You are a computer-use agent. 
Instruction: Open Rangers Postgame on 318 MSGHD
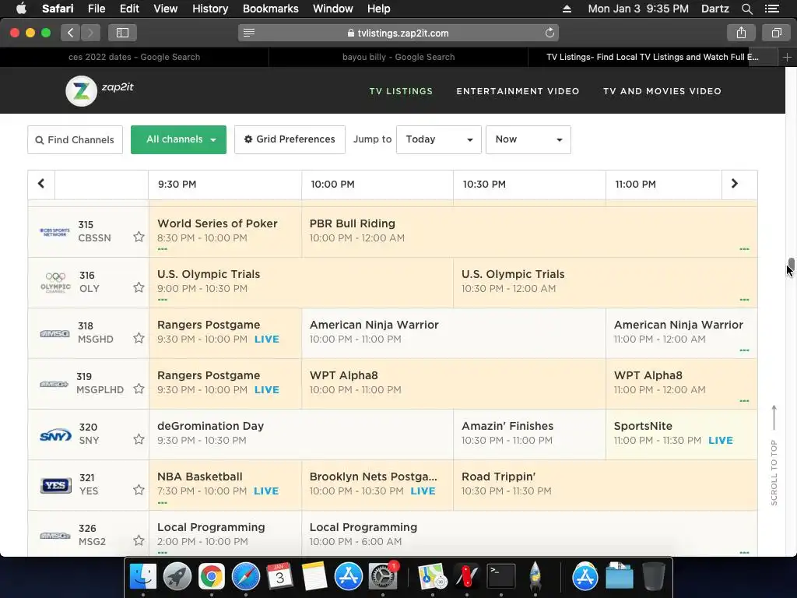coord(225,332)
